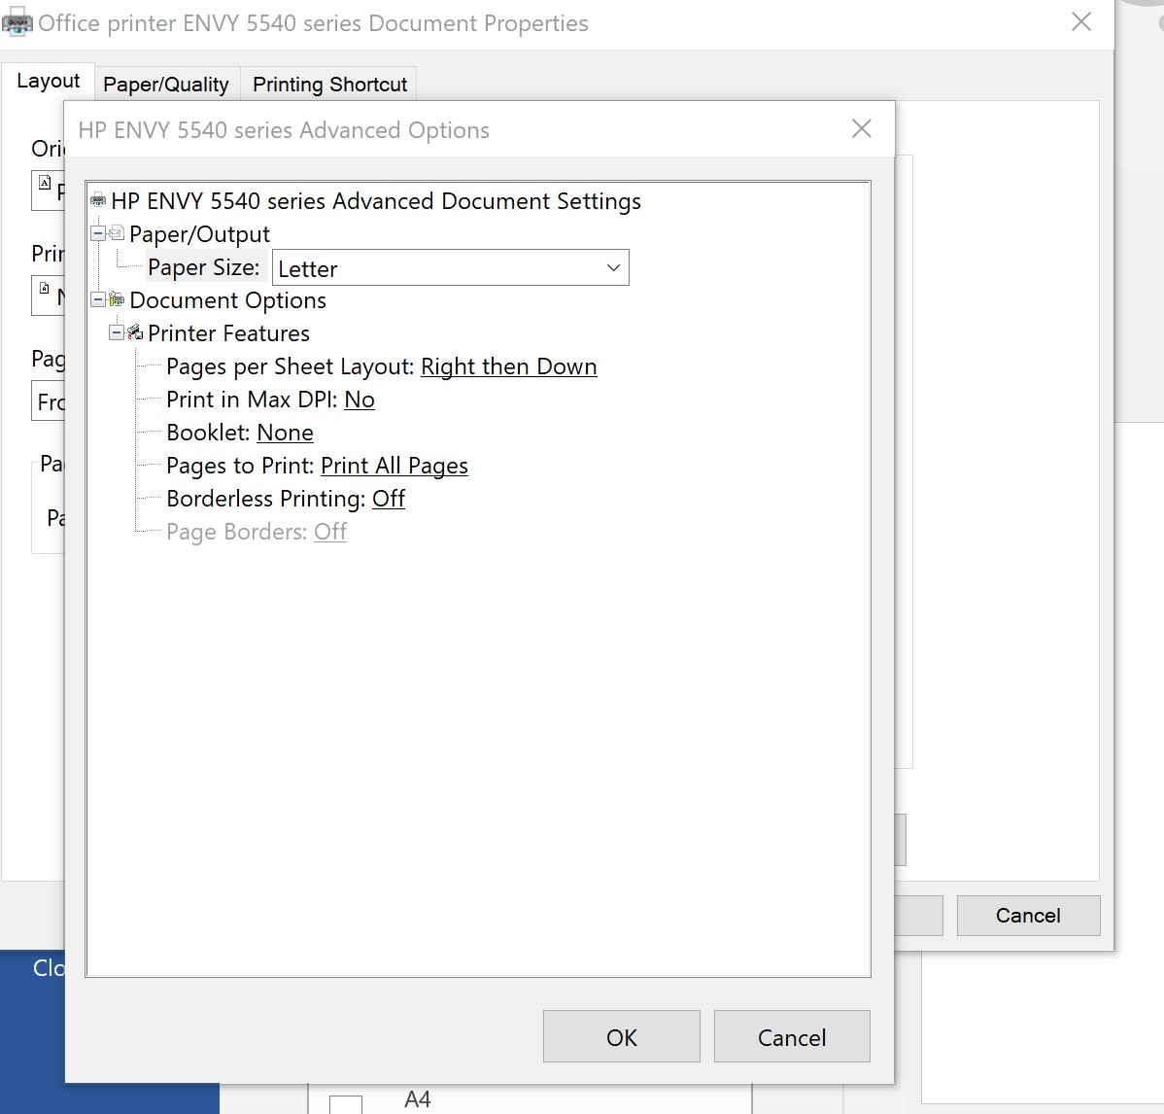Select the Layout tab
This screenshot has width=1164, height=1114.
coord(48,81)
